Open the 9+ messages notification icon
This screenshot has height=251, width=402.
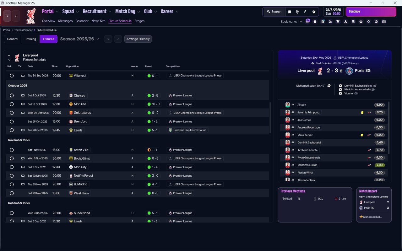click(308, 21)
